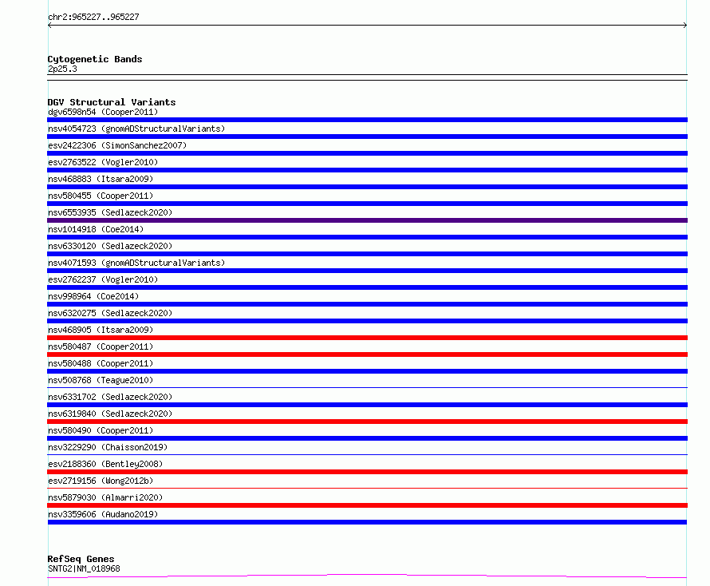Open variant esv2763522 (Vogler2010)
The image size is (710, 586).
pyautogui.click(x=103, y=162)
